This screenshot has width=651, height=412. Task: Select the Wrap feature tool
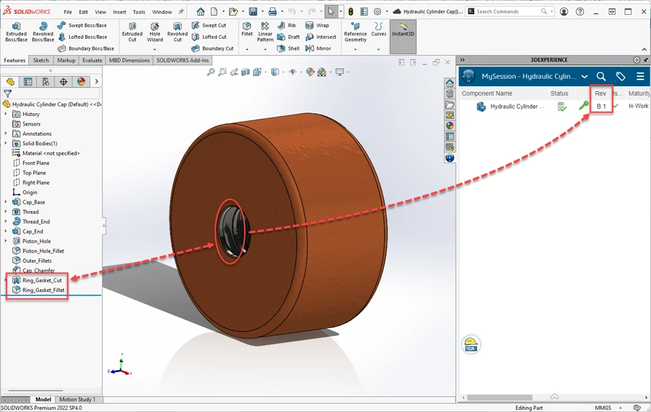317,25
